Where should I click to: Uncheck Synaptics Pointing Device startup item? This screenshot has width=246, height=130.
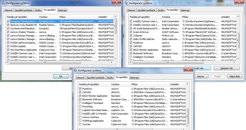[x=8, y=21]
